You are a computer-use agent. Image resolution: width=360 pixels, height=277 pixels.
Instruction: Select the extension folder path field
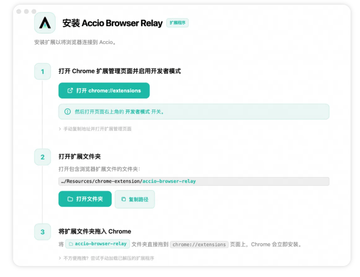(194, 181)
